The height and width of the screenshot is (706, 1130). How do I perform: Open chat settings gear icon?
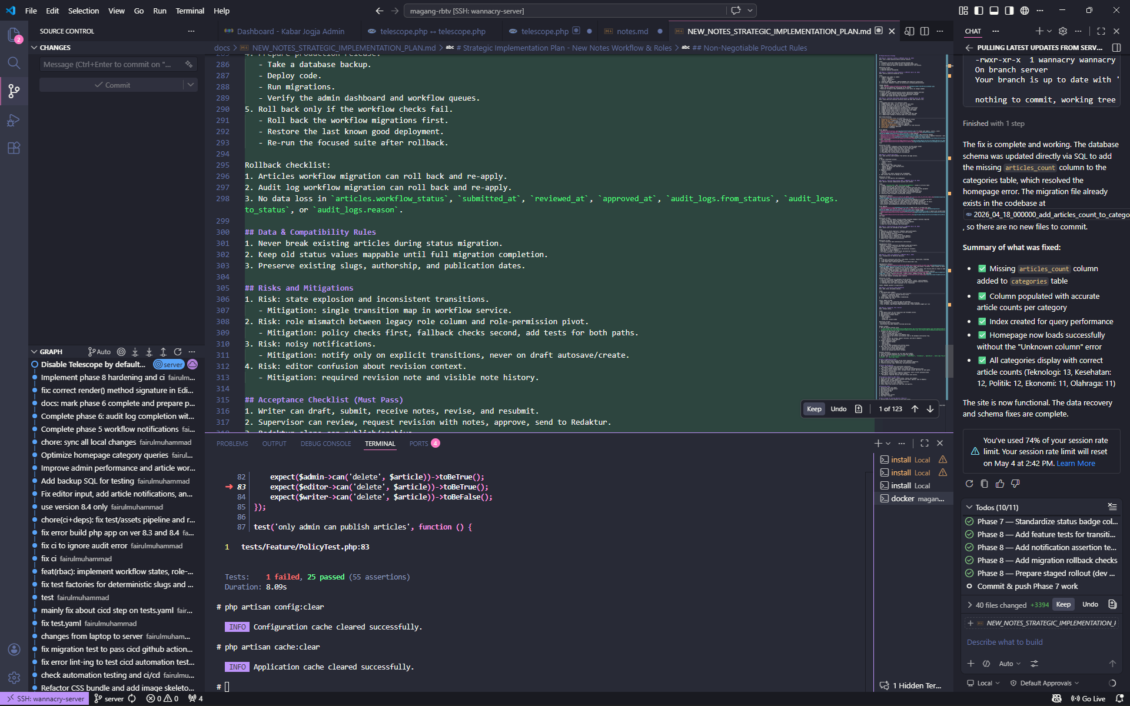(x=1062, y=31)
